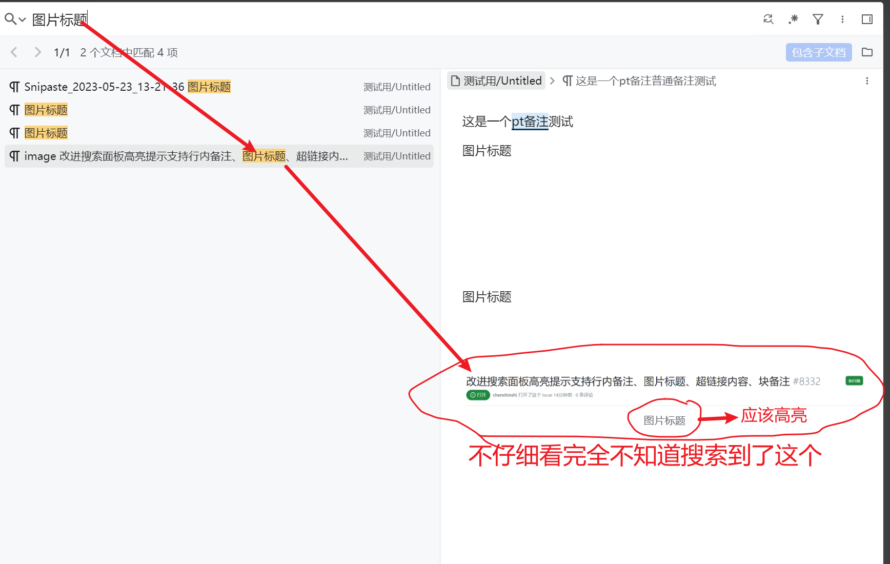
Task: Toggle the 包含子文档 option
Action: [x=818, y=52]
